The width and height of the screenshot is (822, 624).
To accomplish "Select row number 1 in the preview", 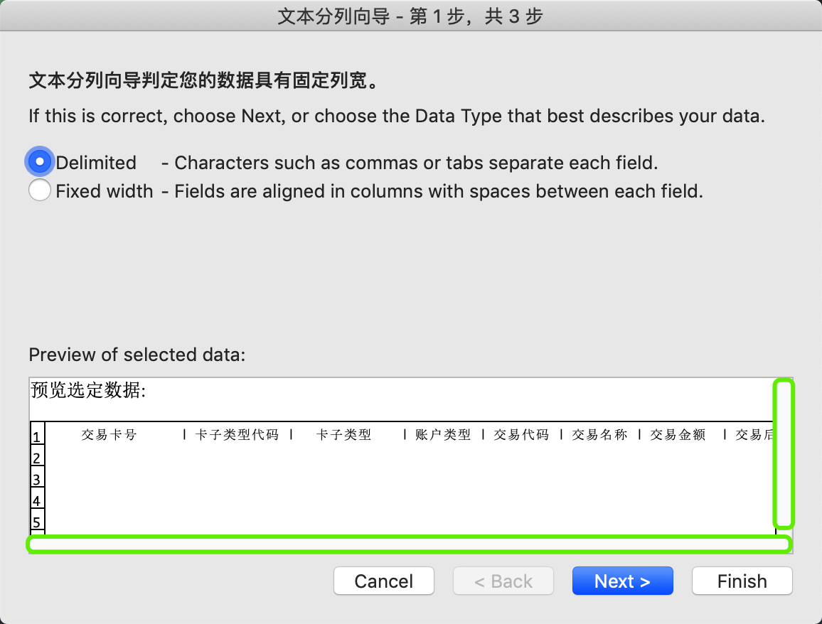I will tap(37, 436).
